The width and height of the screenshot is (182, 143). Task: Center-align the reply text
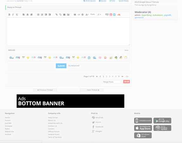tap(28, 15)
